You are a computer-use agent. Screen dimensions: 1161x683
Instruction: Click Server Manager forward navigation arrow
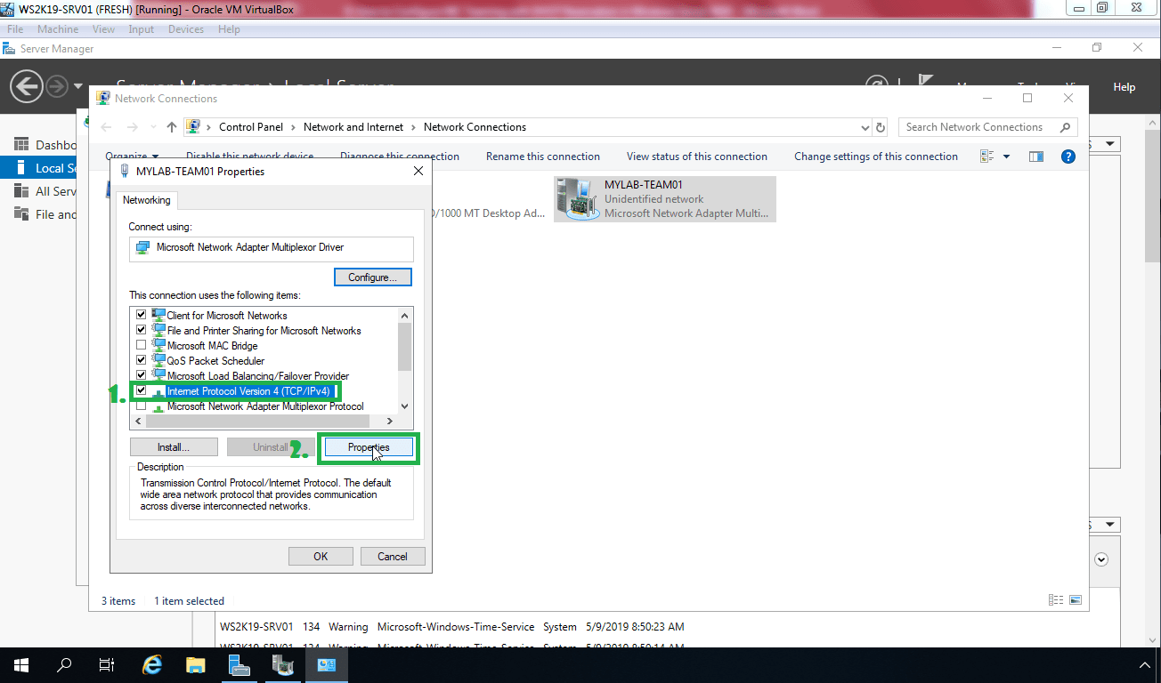(x=58, y=86)
